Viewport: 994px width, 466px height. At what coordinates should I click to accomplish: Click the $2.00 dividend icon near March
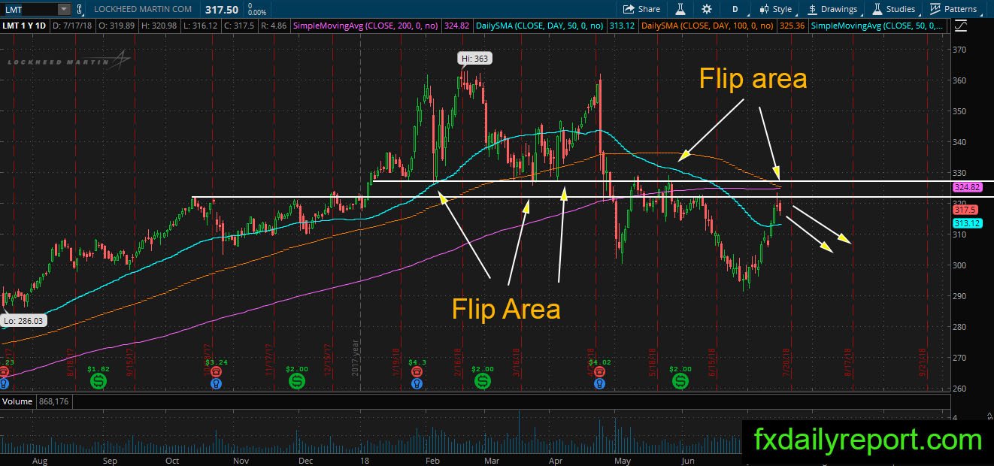click(x=482, y=383)
